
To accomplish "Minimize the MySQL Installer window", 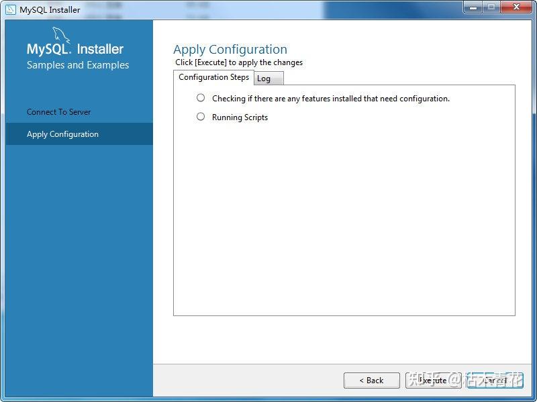I will 473,7.
